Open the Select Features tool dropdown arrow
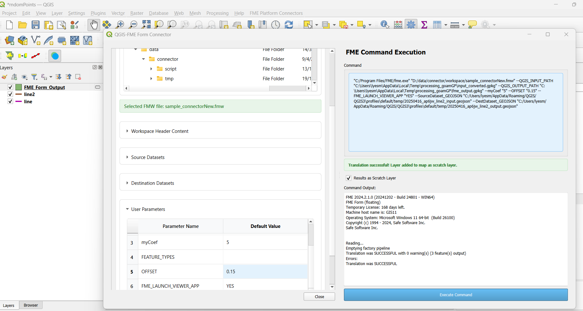 317,25
